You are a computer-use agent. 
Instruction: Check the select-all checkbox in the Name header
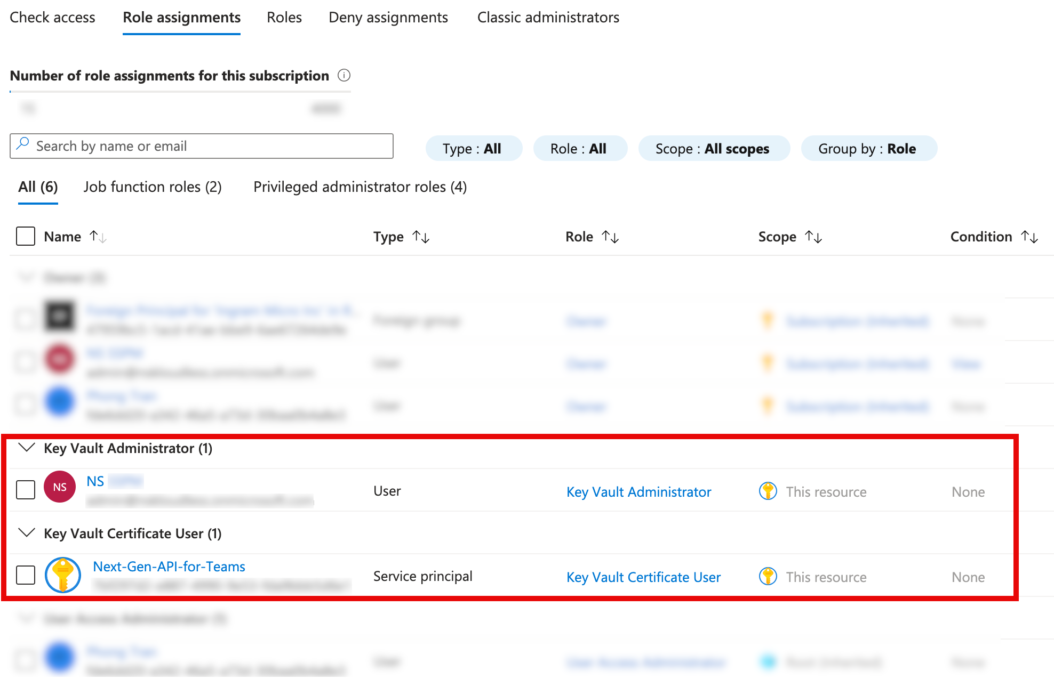click(x=25, y=236)
